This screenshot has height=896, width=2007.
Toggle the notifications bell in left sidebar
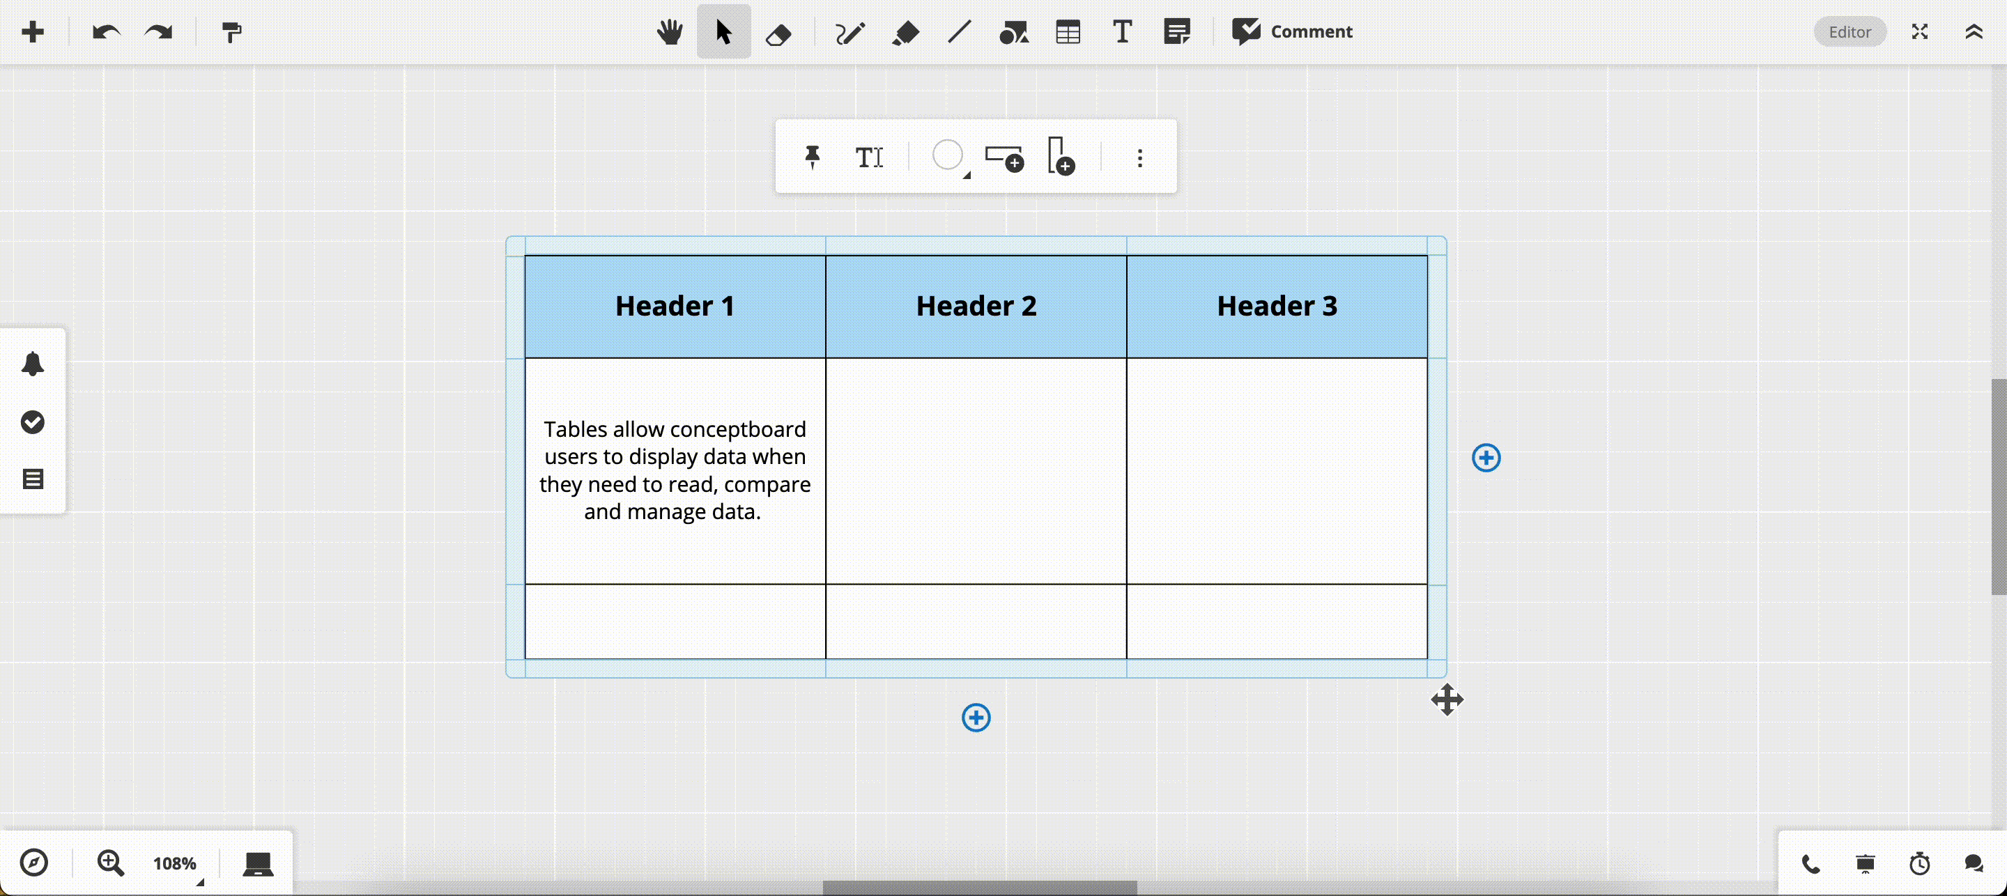coord(32,364)
